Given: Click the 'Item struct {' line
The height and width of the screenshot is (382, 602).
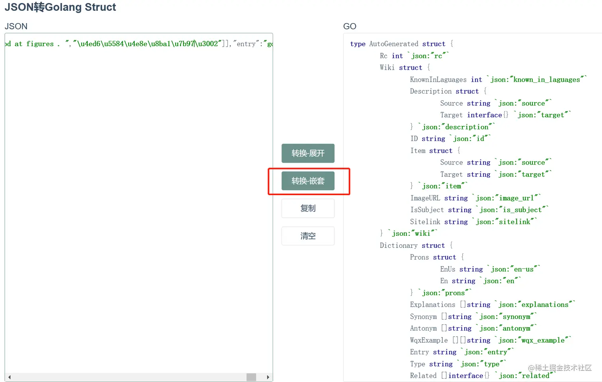Looking at the screenshot, I should click(435, 151).
